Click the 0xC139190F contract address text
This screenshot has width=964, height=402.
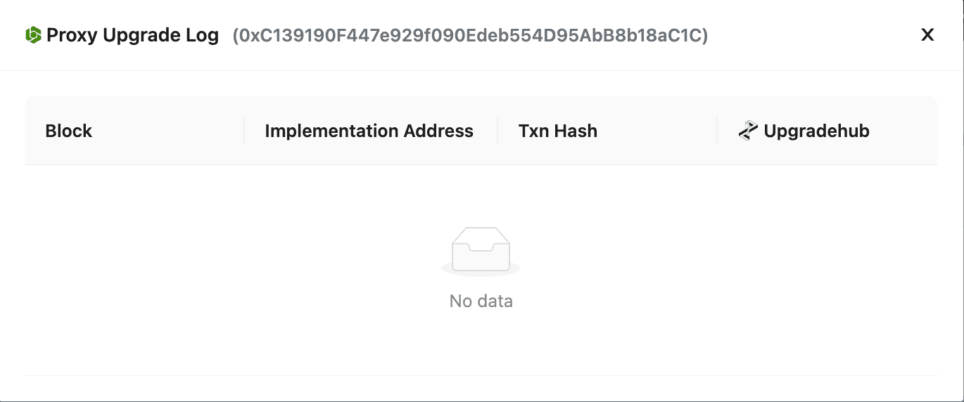[x=470, y=35]
